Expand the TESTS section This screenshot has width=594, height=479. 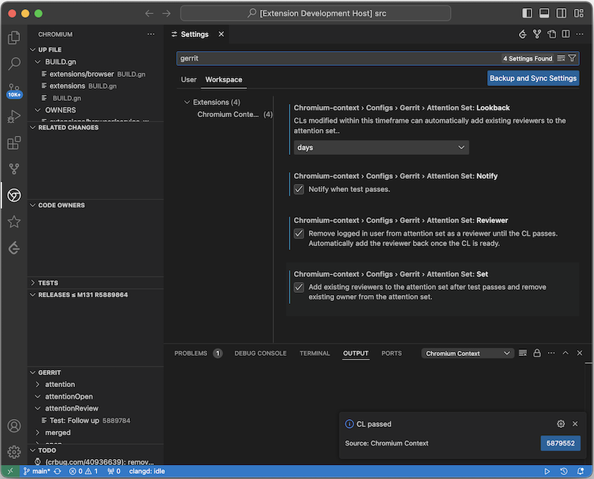click(33, 283)
